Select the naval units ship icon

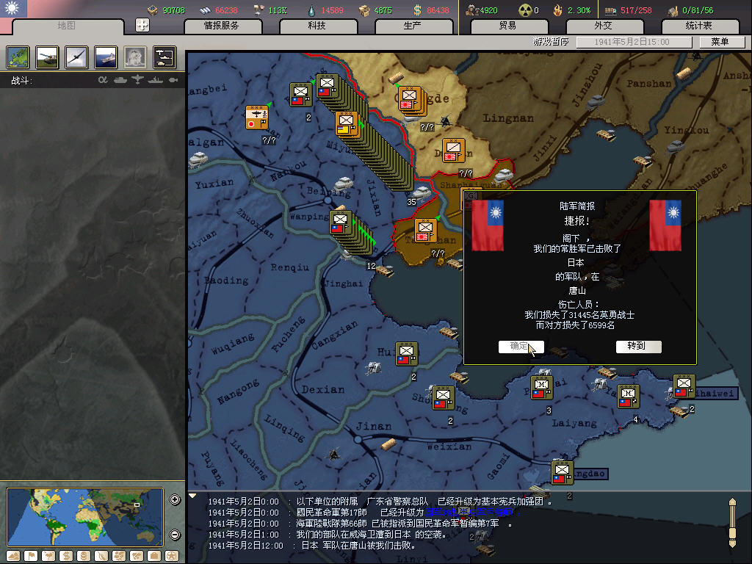106,57
